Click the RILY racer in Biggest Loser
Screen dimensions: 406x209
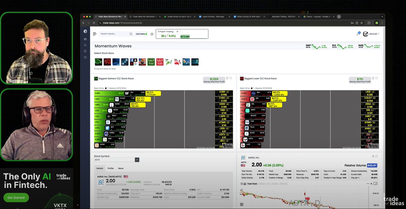(262, 93)
